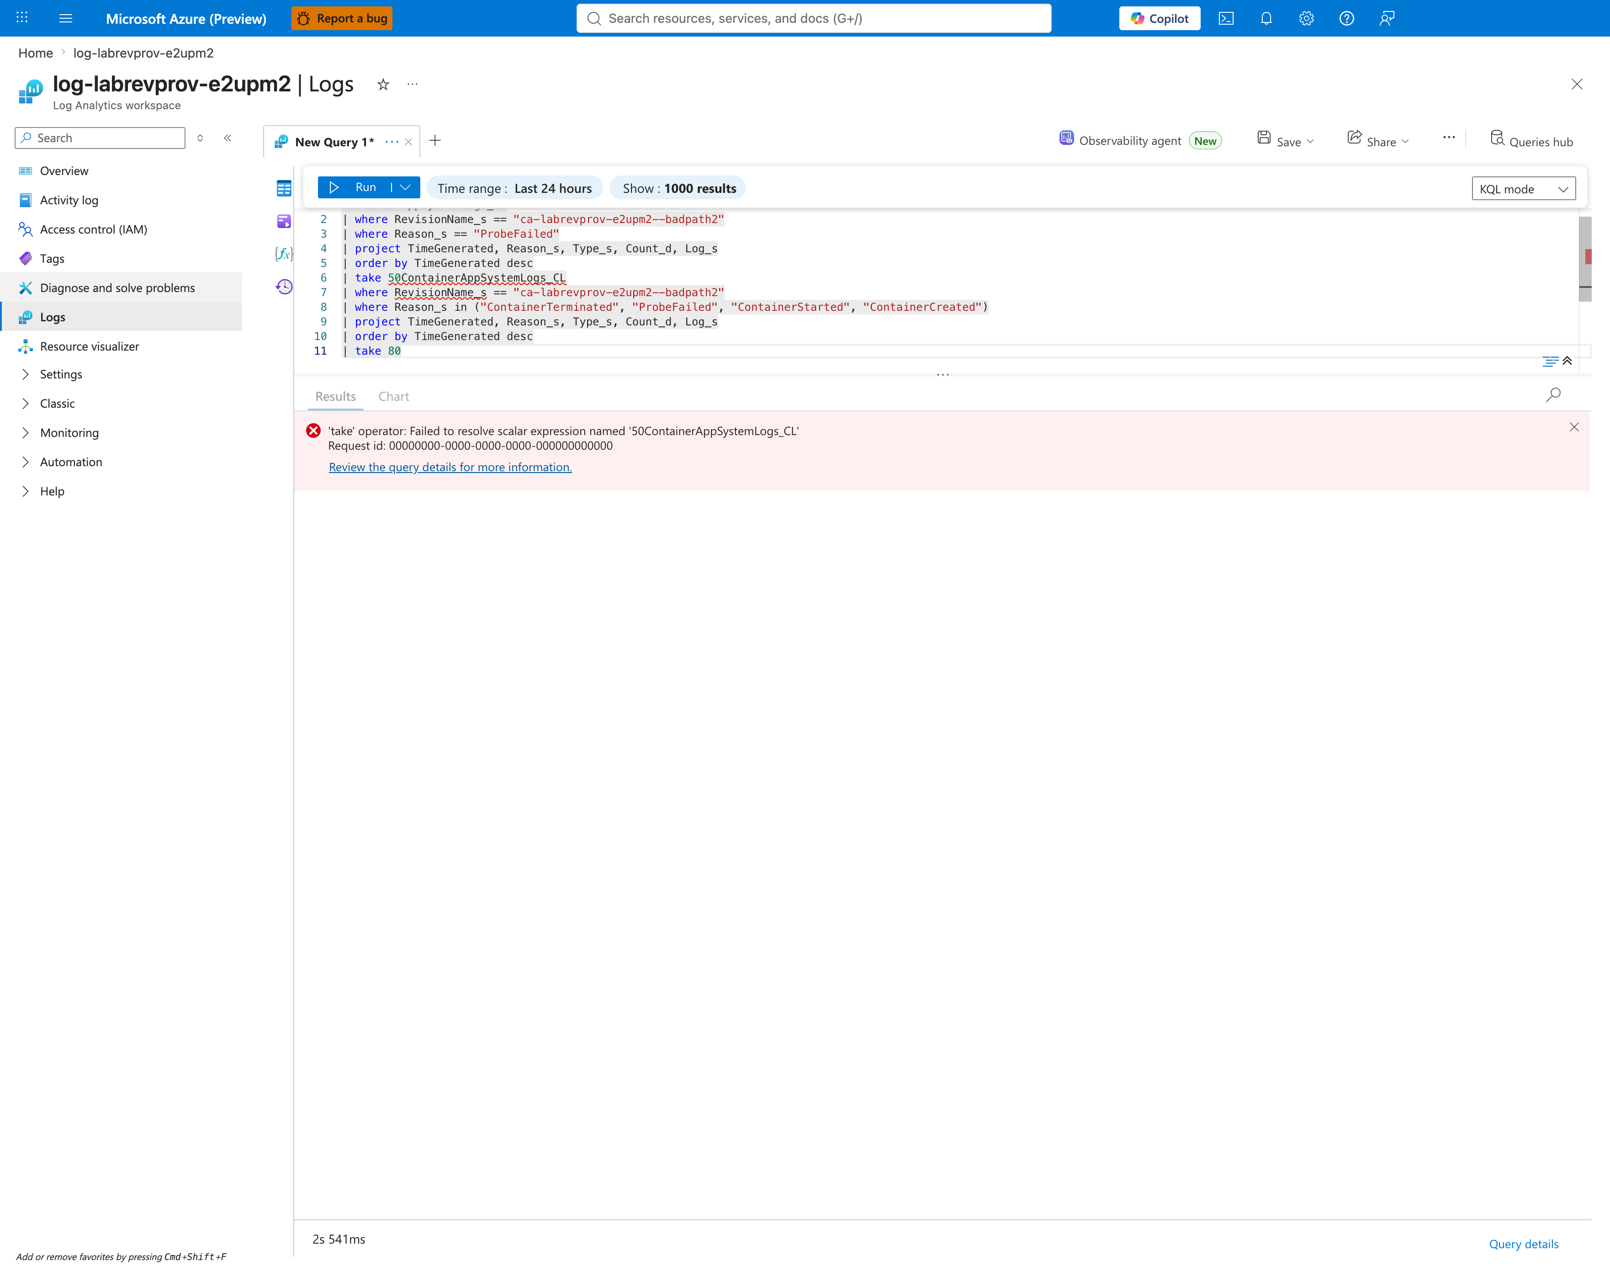Open Cloud Shell icon in top bar
The image size is (1610, 1266).
click(x=1226, y=19)
